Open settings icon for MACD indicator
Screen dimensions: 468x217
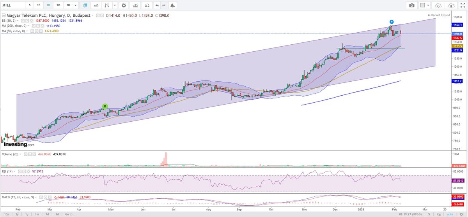(x=45, y=197)
